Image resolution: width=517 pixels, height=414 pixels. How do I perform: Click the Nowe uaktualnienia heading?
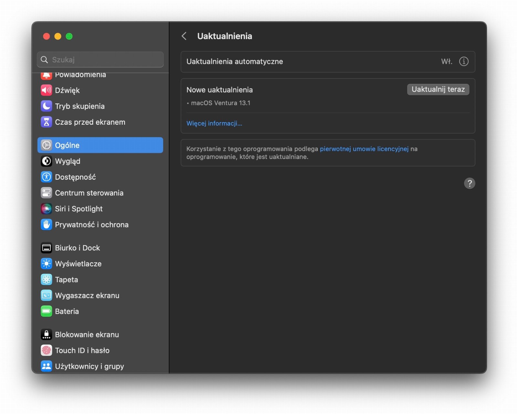(219, 90)
